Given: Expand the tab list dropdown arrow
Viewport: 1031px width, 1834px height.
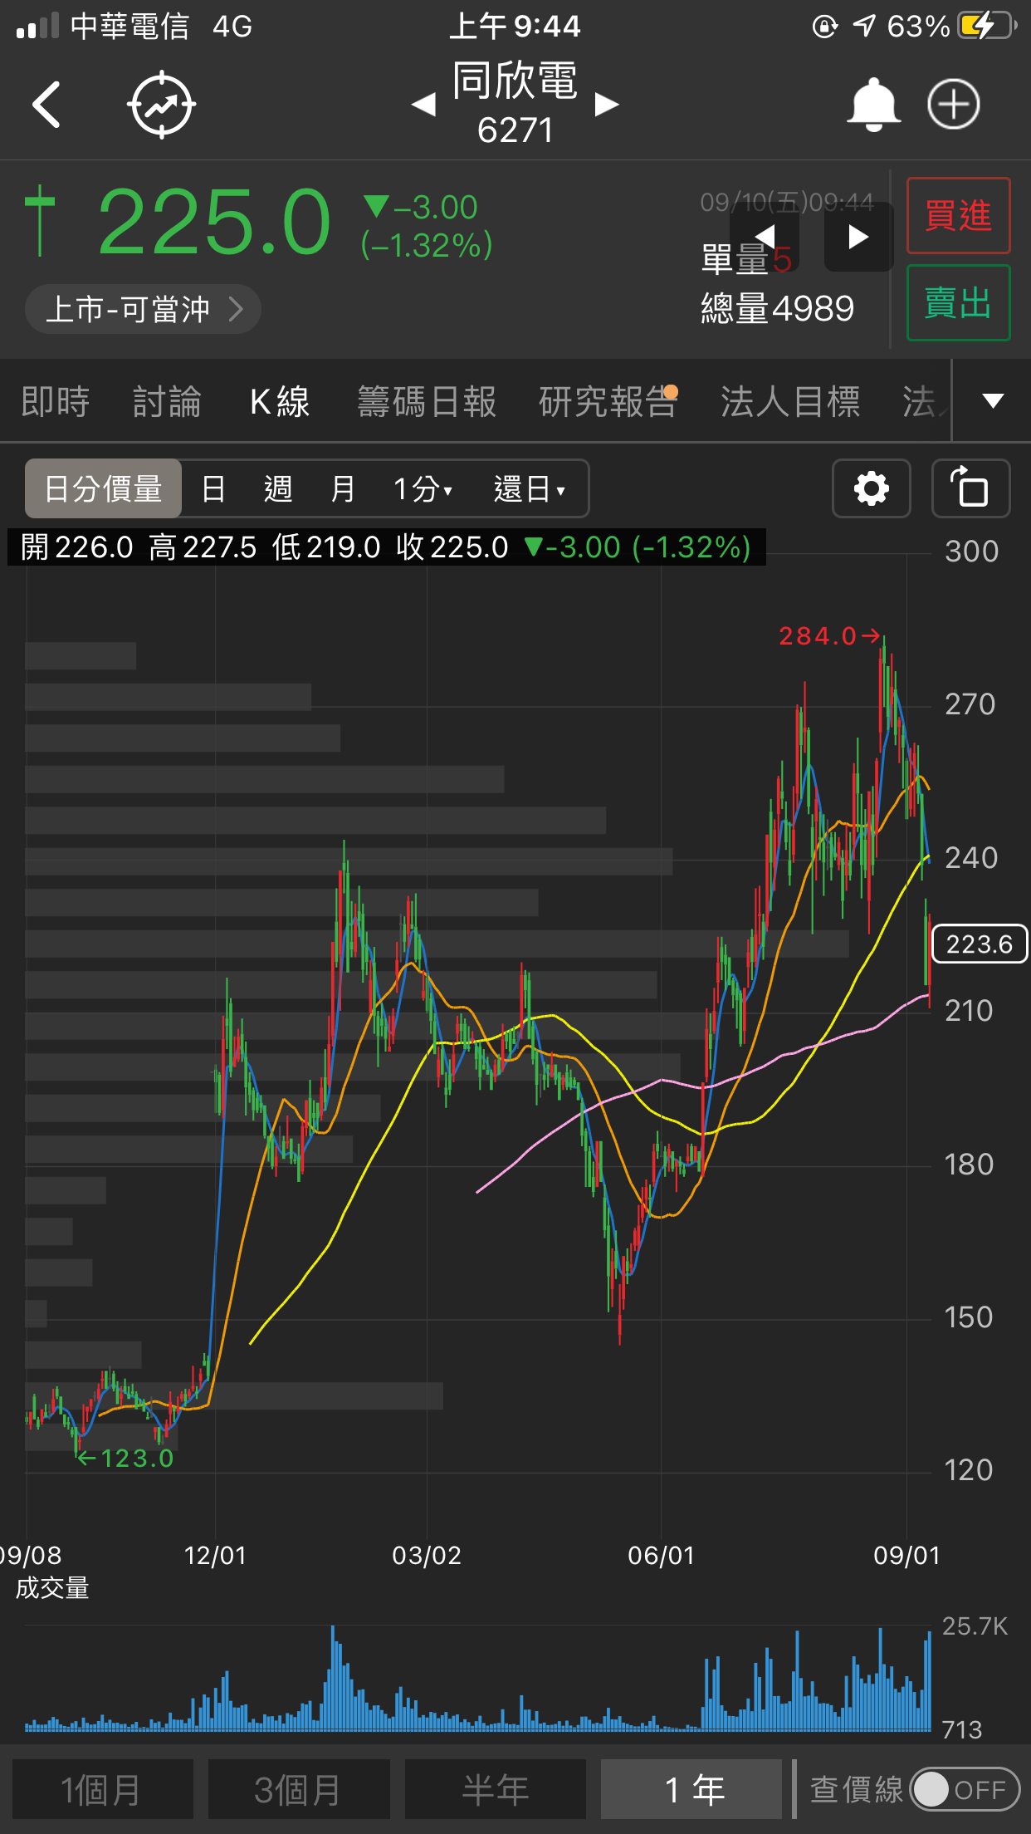Looking at the screenshot, I should click(992, 401).
